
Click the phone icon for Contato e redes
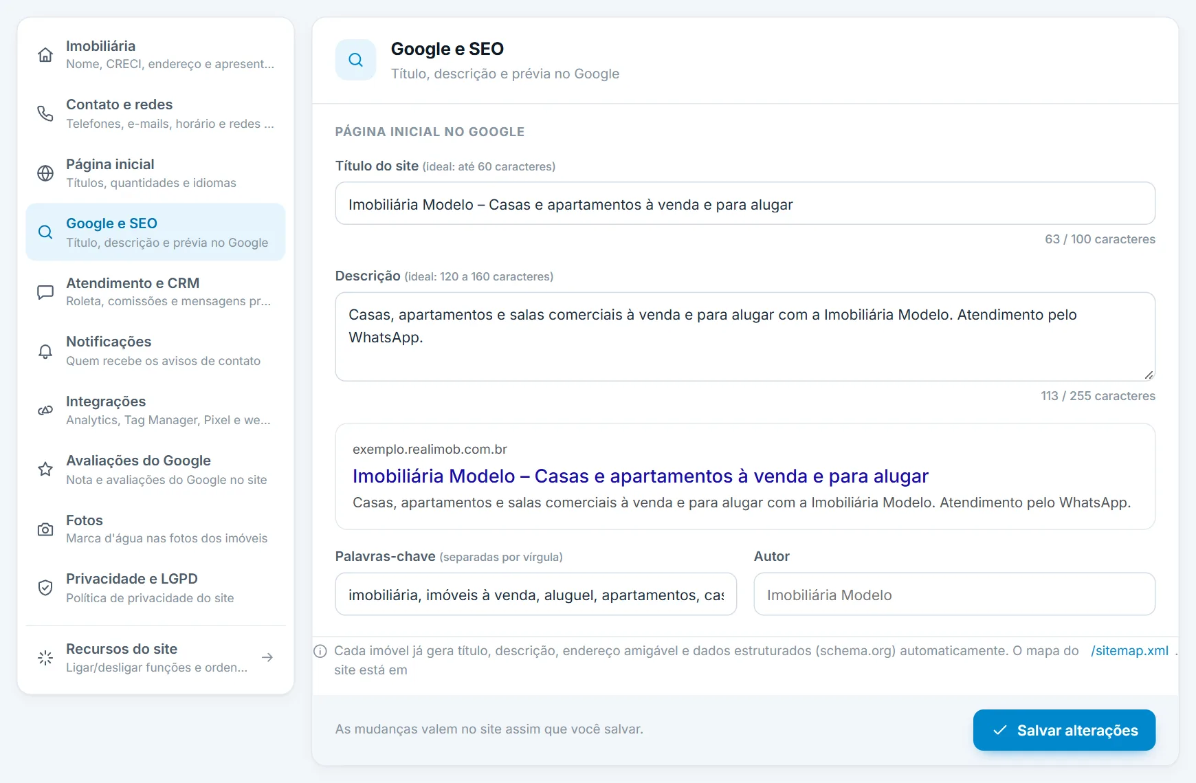[x=45, y=113]
